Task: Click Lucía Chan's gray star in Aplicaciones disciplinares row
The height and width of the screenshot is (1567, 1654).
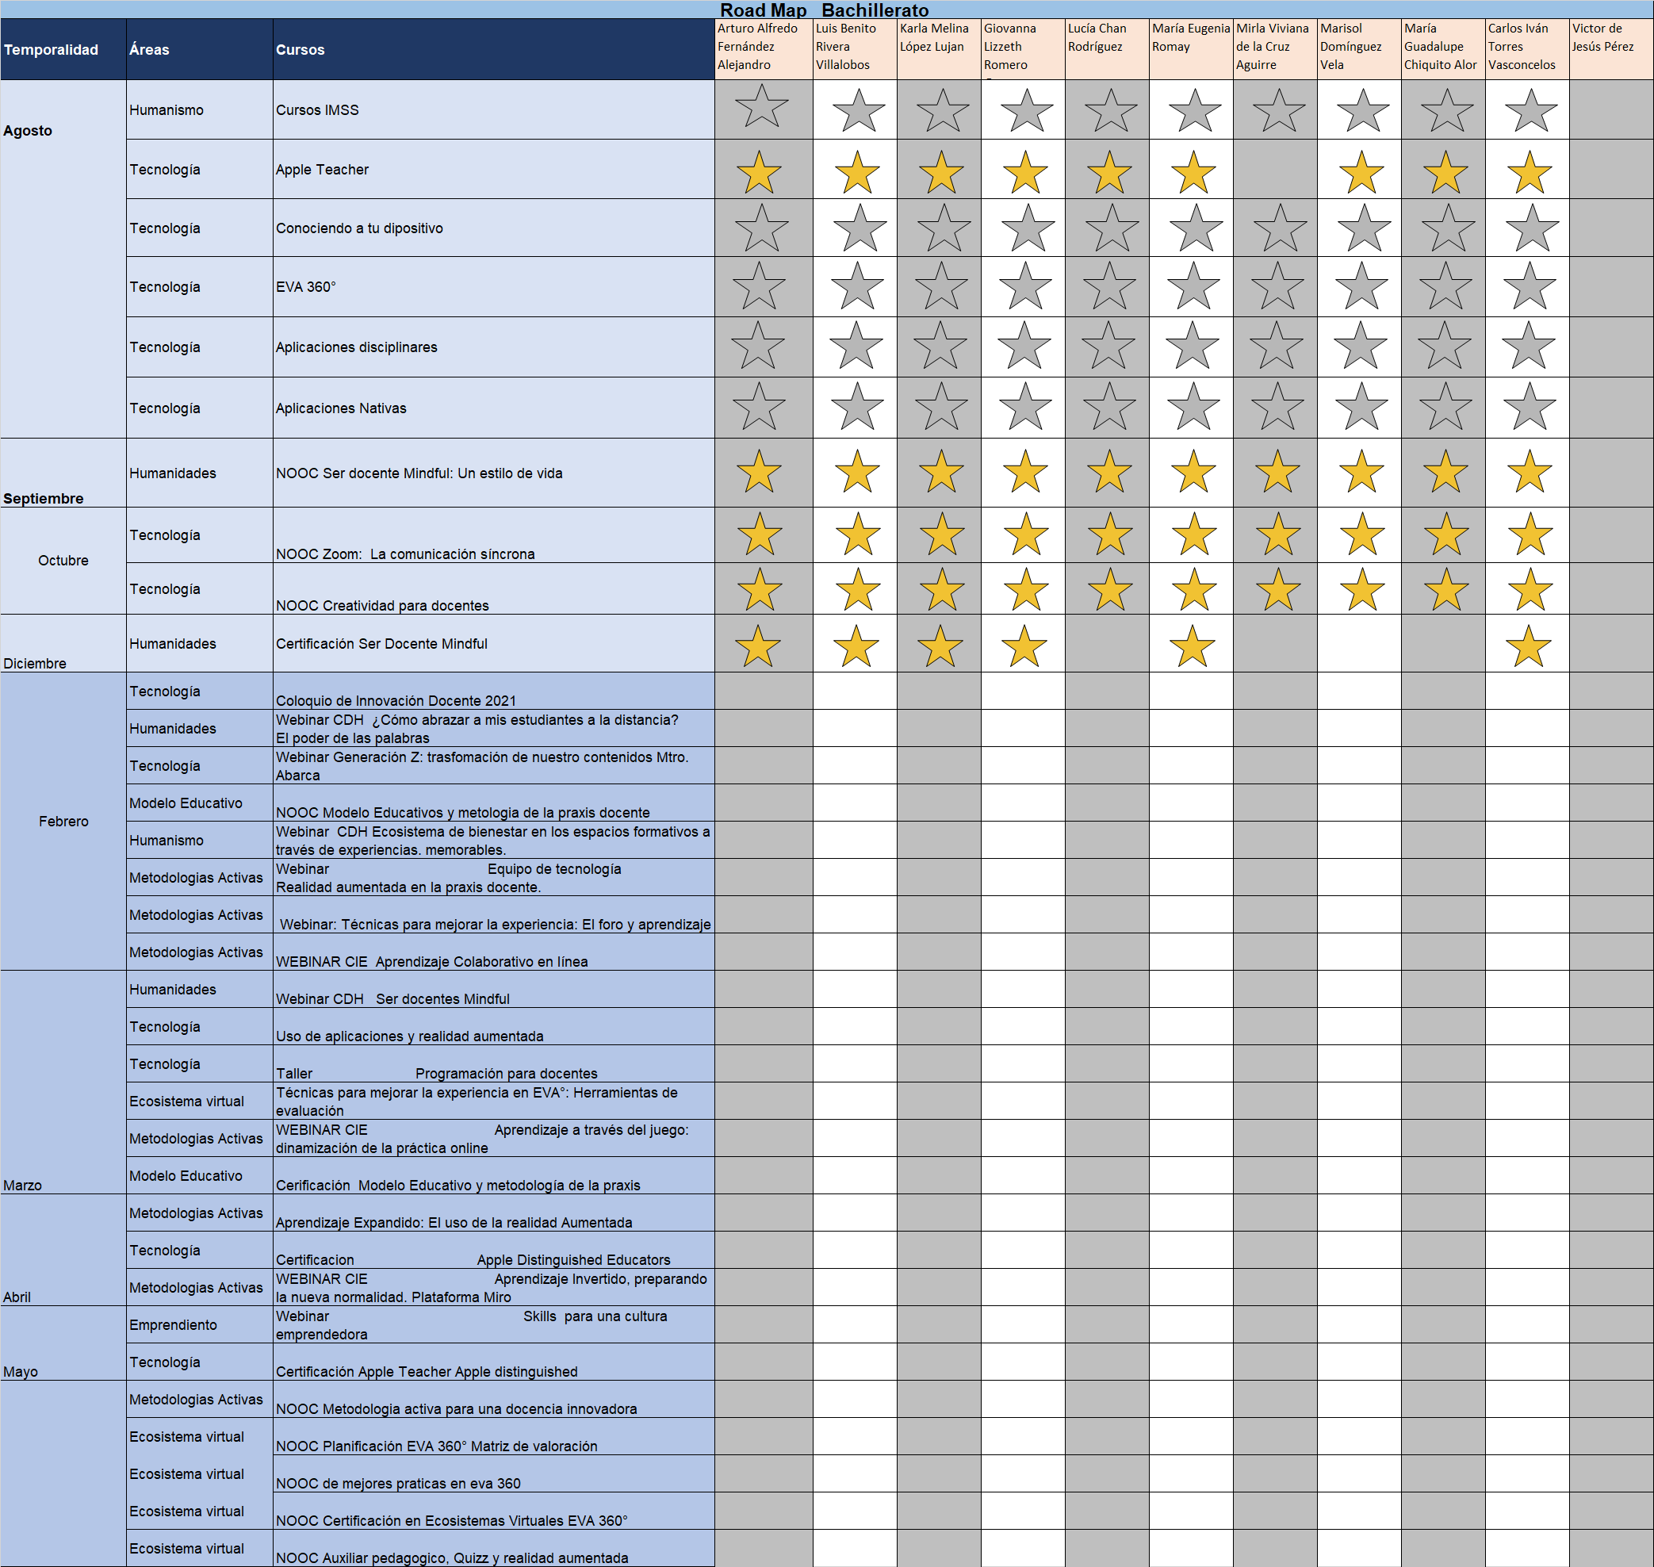Action: pos(1108,346)
